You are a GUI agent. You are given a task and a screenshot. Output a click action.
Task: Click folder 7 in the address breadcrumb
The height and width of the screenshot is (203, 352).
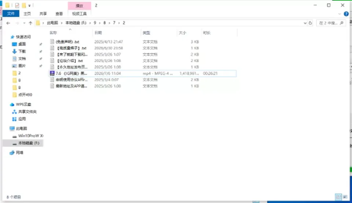[x=114, y=23]
